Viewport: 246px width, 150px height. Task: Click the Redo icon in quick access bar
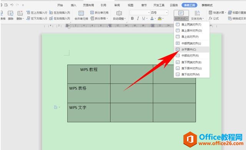pos(17,5)
